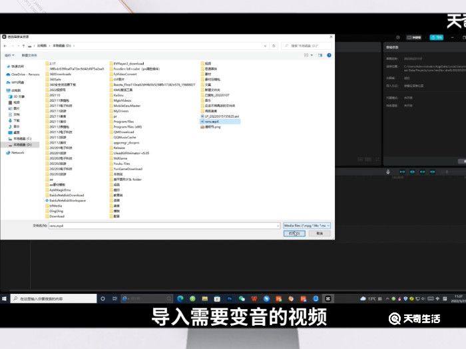The height and width of the screenshot is (349, 466).
Task: Open the Task View icon on taskbar
Action: (115, 298)
